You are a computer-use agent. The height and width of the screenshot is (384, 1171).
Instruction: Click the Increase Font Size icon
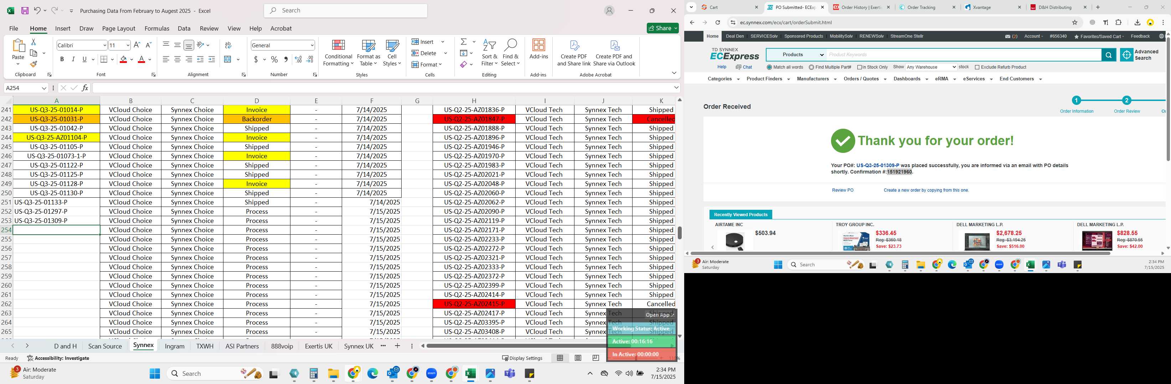[x=137, y=45]
